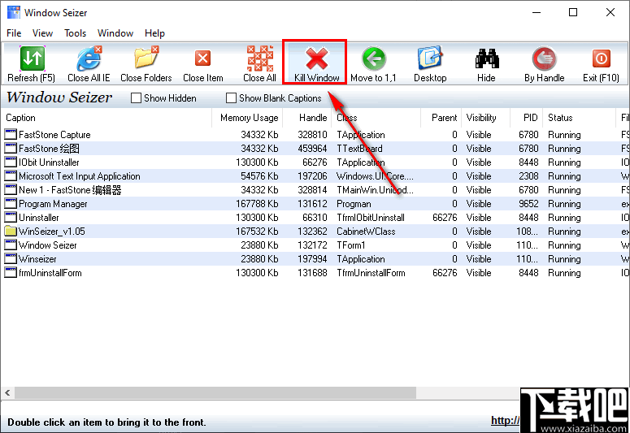Screen dimensions: 630x433
Task: Click the WinSeizer_v1.05 folder icon
Action: [11, 232]
